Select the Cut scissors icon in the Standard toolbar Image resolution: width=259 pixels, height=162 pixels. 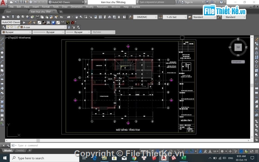pyautogui.click(x=38, y=17)
